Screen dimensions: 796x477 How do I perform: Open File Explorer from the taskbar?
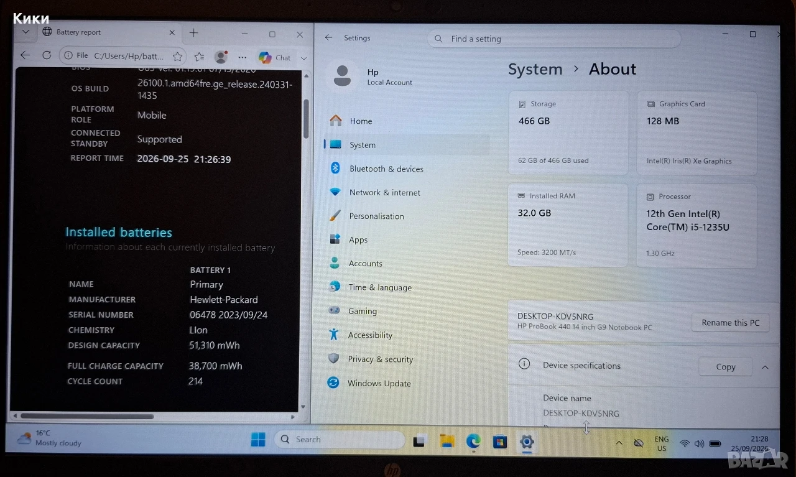click(447, 441)
